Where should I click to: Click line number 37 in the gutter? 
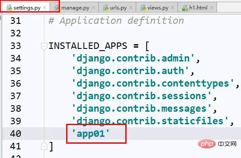[16, 96]
